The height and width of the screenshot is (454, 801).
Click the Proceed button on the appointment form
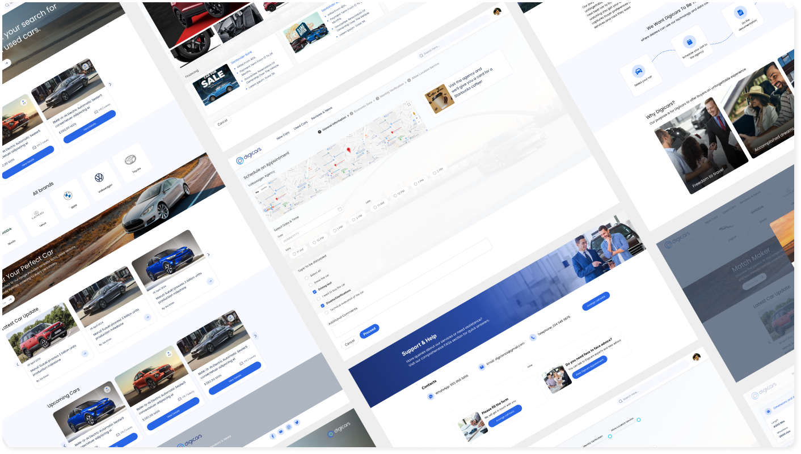click(x=369, y=331)
